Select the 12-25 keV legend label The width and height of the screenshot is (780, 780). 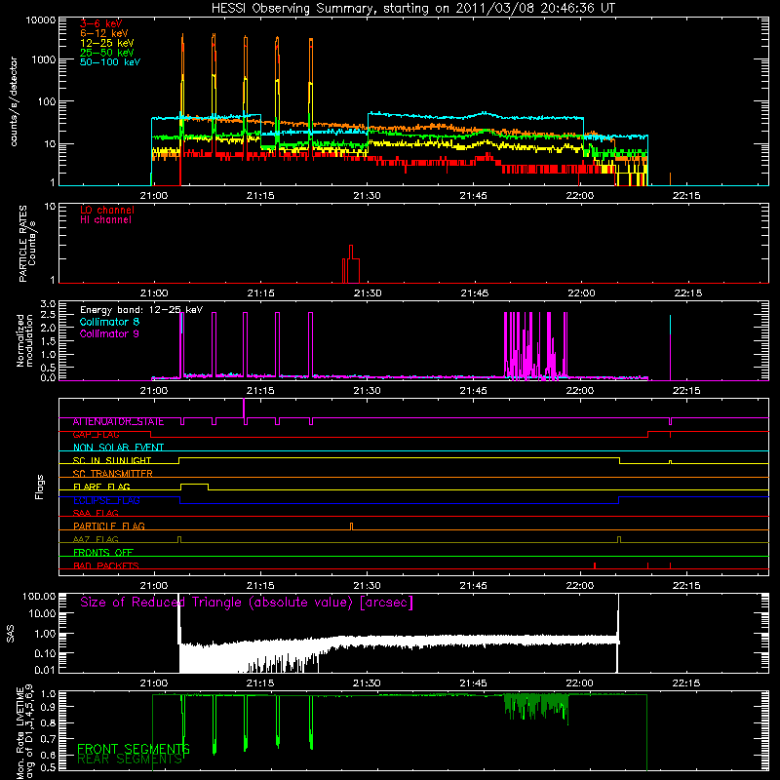tap(107, 43)
